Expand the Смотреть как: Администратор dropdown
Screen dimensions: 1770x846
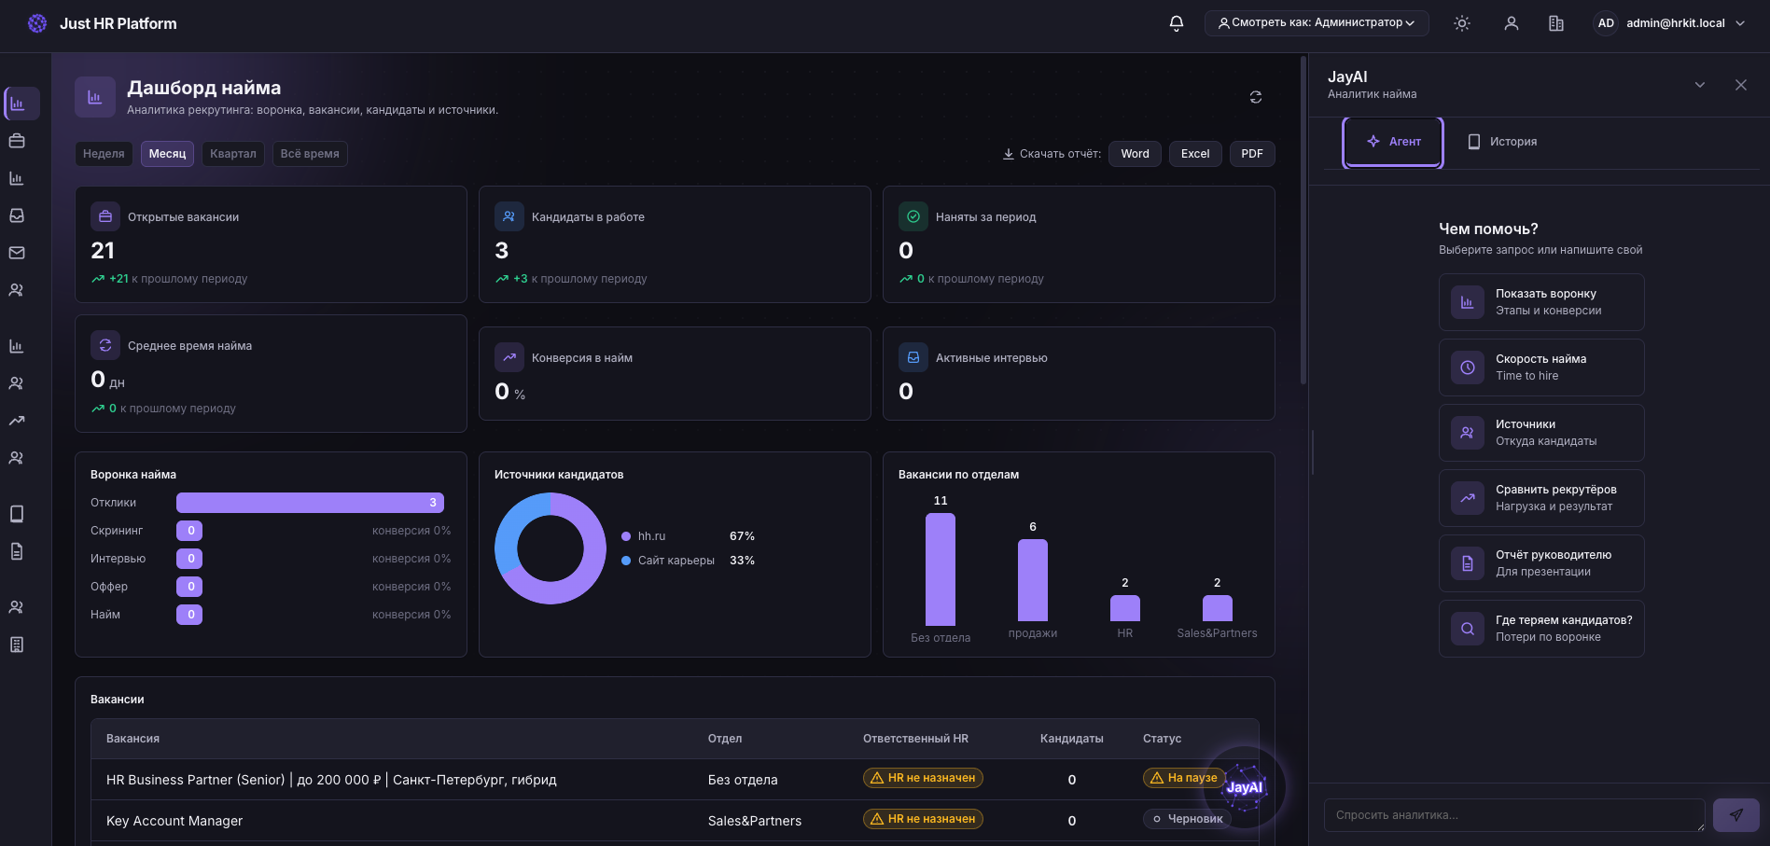coord(1317,23)
